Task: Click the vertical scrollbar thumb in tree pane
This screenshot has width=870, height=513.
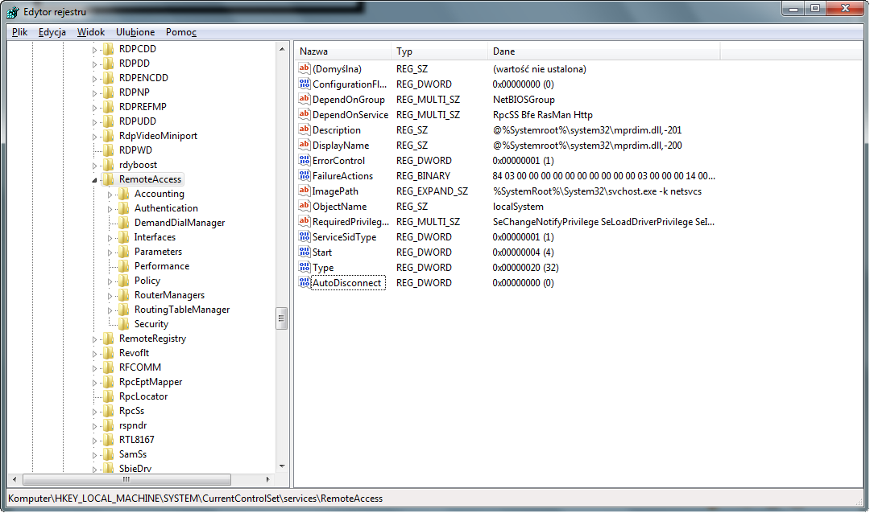Action: point(282,318)
